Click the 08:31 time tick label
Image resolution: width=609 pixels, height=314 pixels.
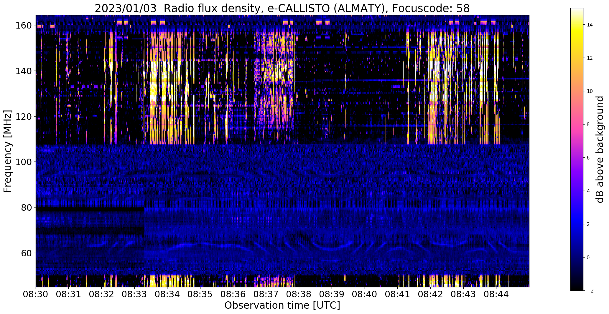(69, 294)
